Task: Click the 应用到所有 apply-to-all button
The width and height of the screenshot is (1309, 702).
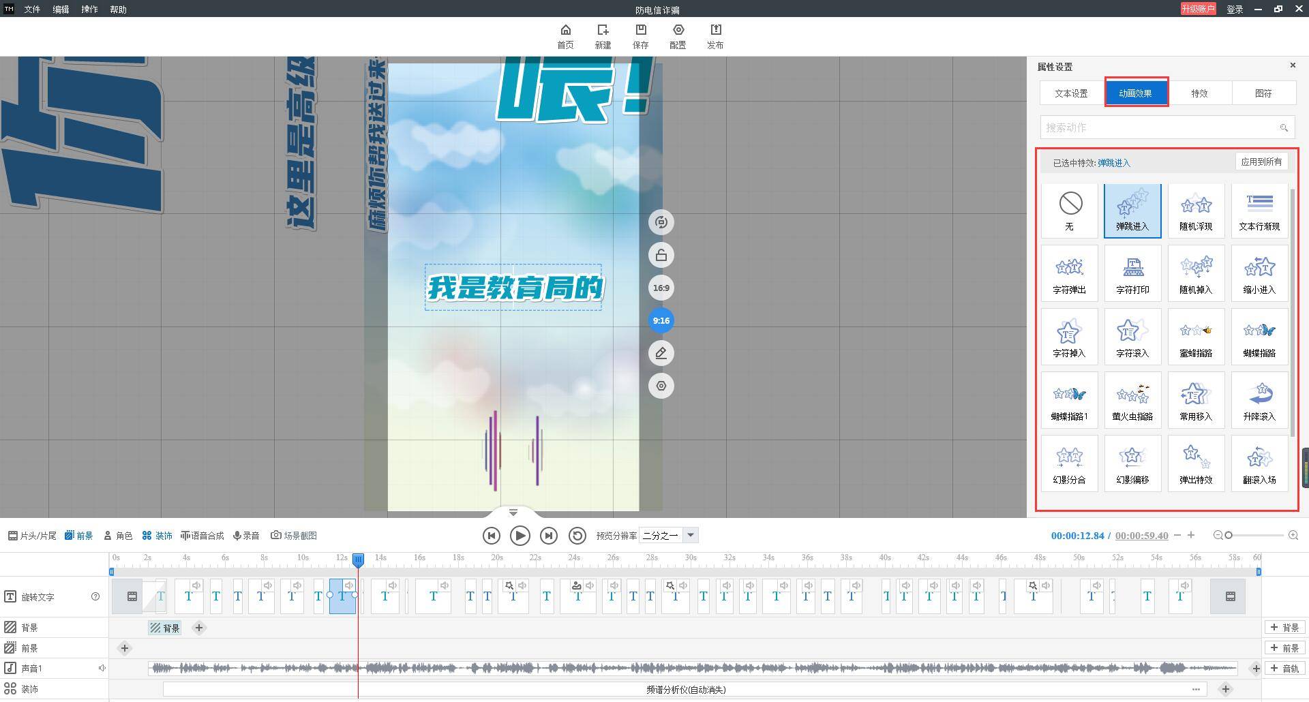Action: tap(1262, 162)
